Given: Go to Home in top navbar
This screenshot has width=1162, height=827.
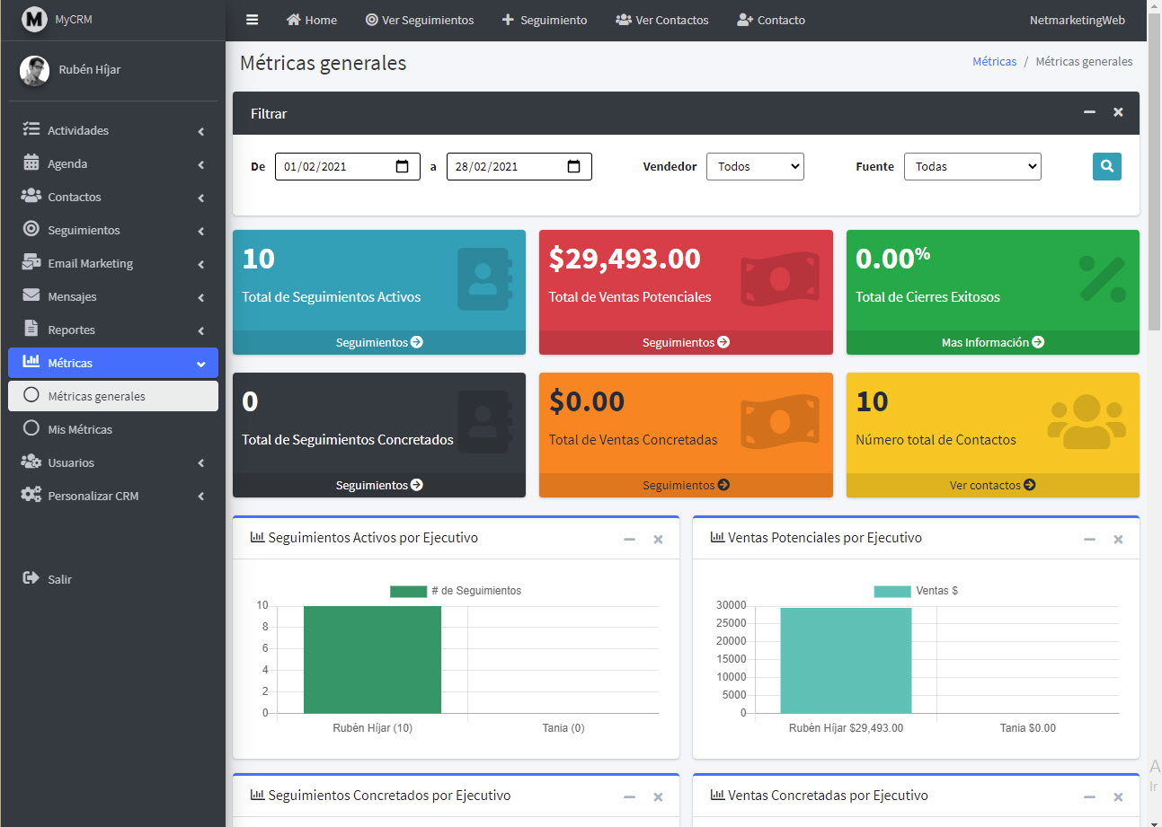Looking at the screenshot, I should (x=311, y=20).
